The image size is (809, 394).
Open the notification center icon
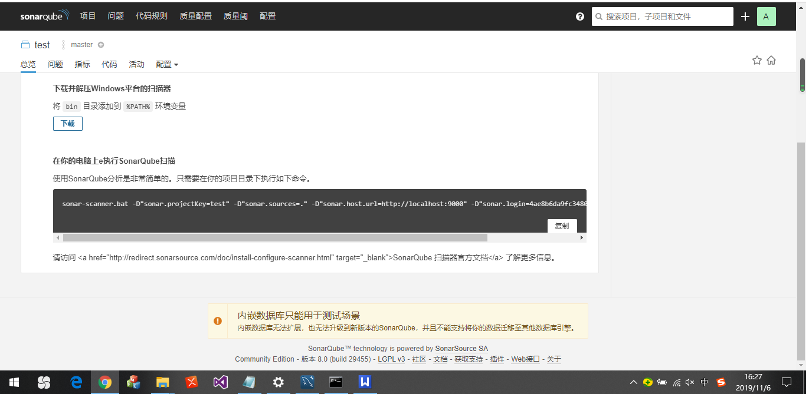[786, 382]
